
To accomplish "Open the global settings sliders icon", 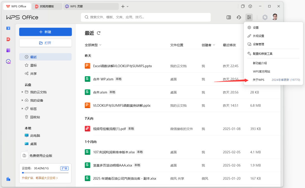I will click(x=249, y=17).
